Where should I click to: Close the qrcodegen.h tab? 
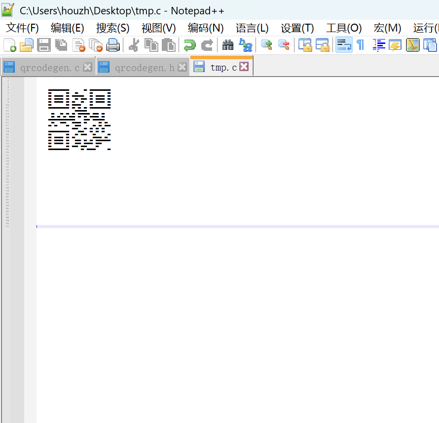click(x=183, y=67)
